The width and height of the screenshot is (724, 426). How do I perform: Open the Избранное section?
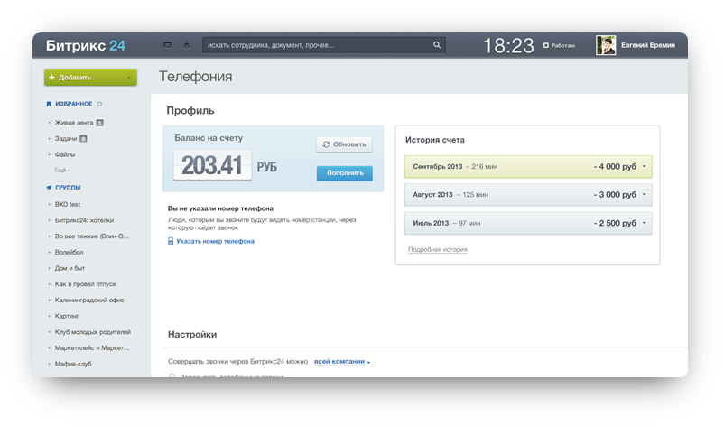74,105
